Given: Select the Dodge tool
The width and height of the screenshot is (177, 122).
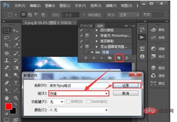Looking at the screenshot, I should (x=16, y=75).
